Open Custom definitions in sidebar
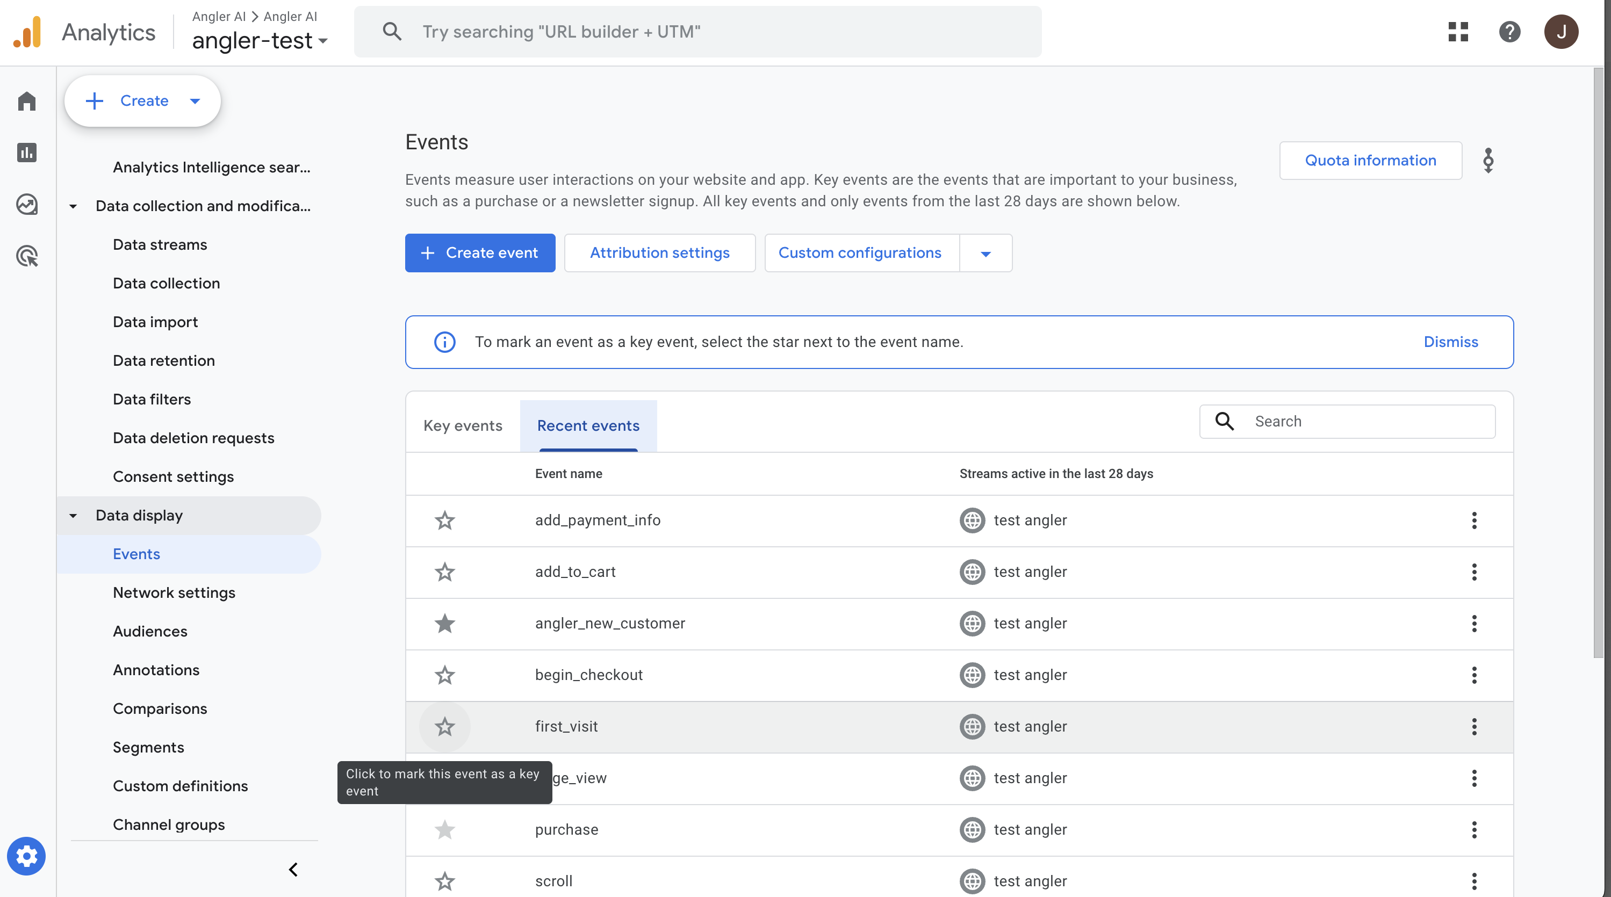This screenshot has width=1611, height=897. 180,786
